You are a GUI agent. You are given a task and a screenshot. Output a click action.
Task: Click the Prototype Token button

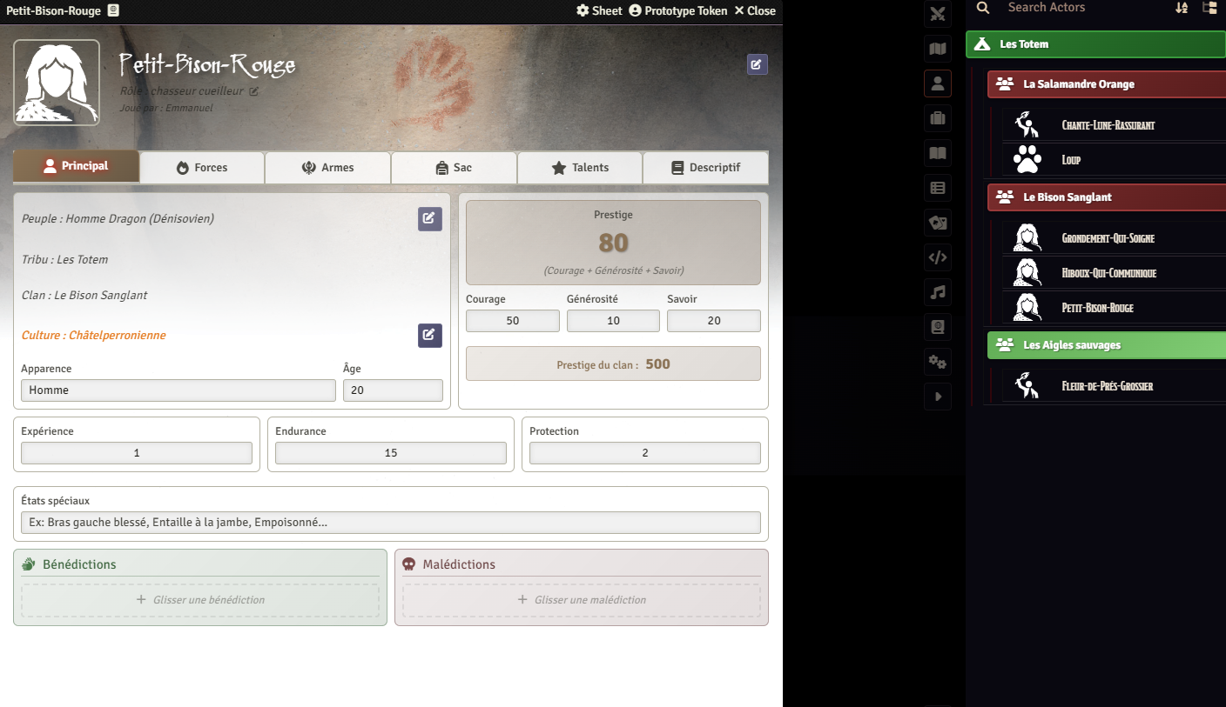677,11
